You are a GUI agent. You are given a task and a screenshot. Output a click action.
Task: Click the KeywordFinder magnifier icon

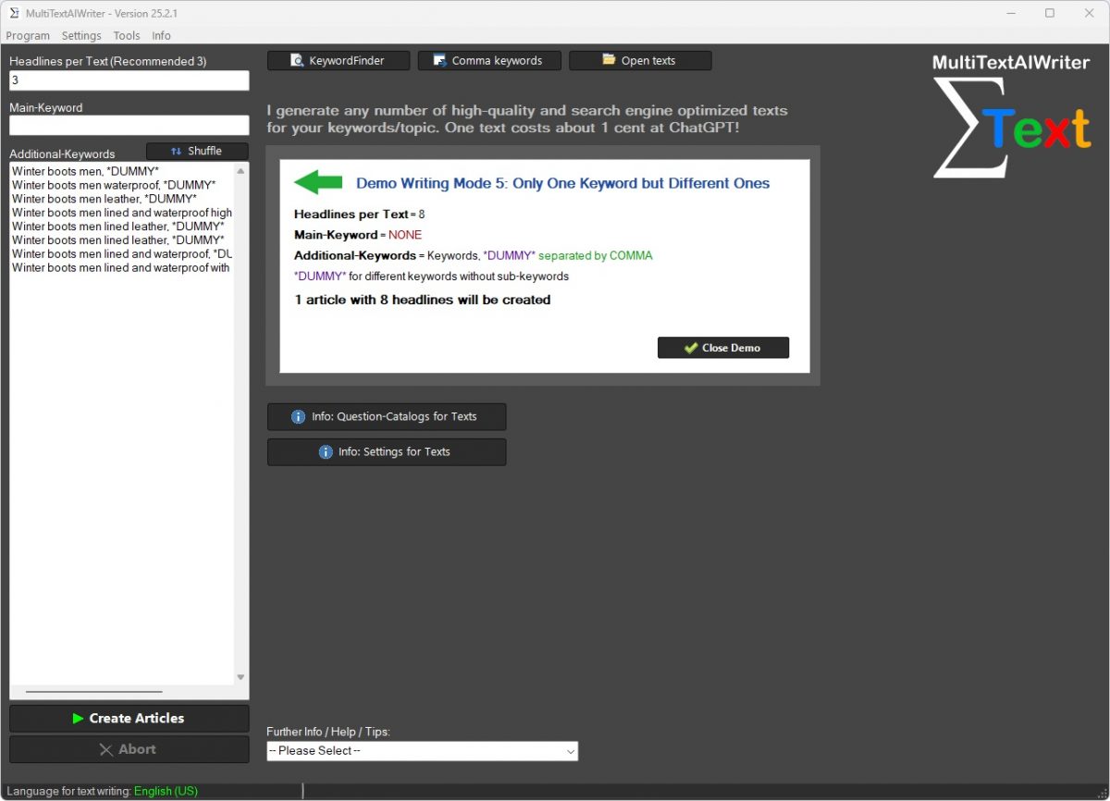click(x=297, y=61)
